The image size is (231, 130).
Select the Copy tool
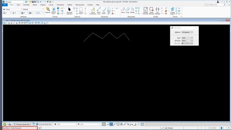[x=127, y=10]
